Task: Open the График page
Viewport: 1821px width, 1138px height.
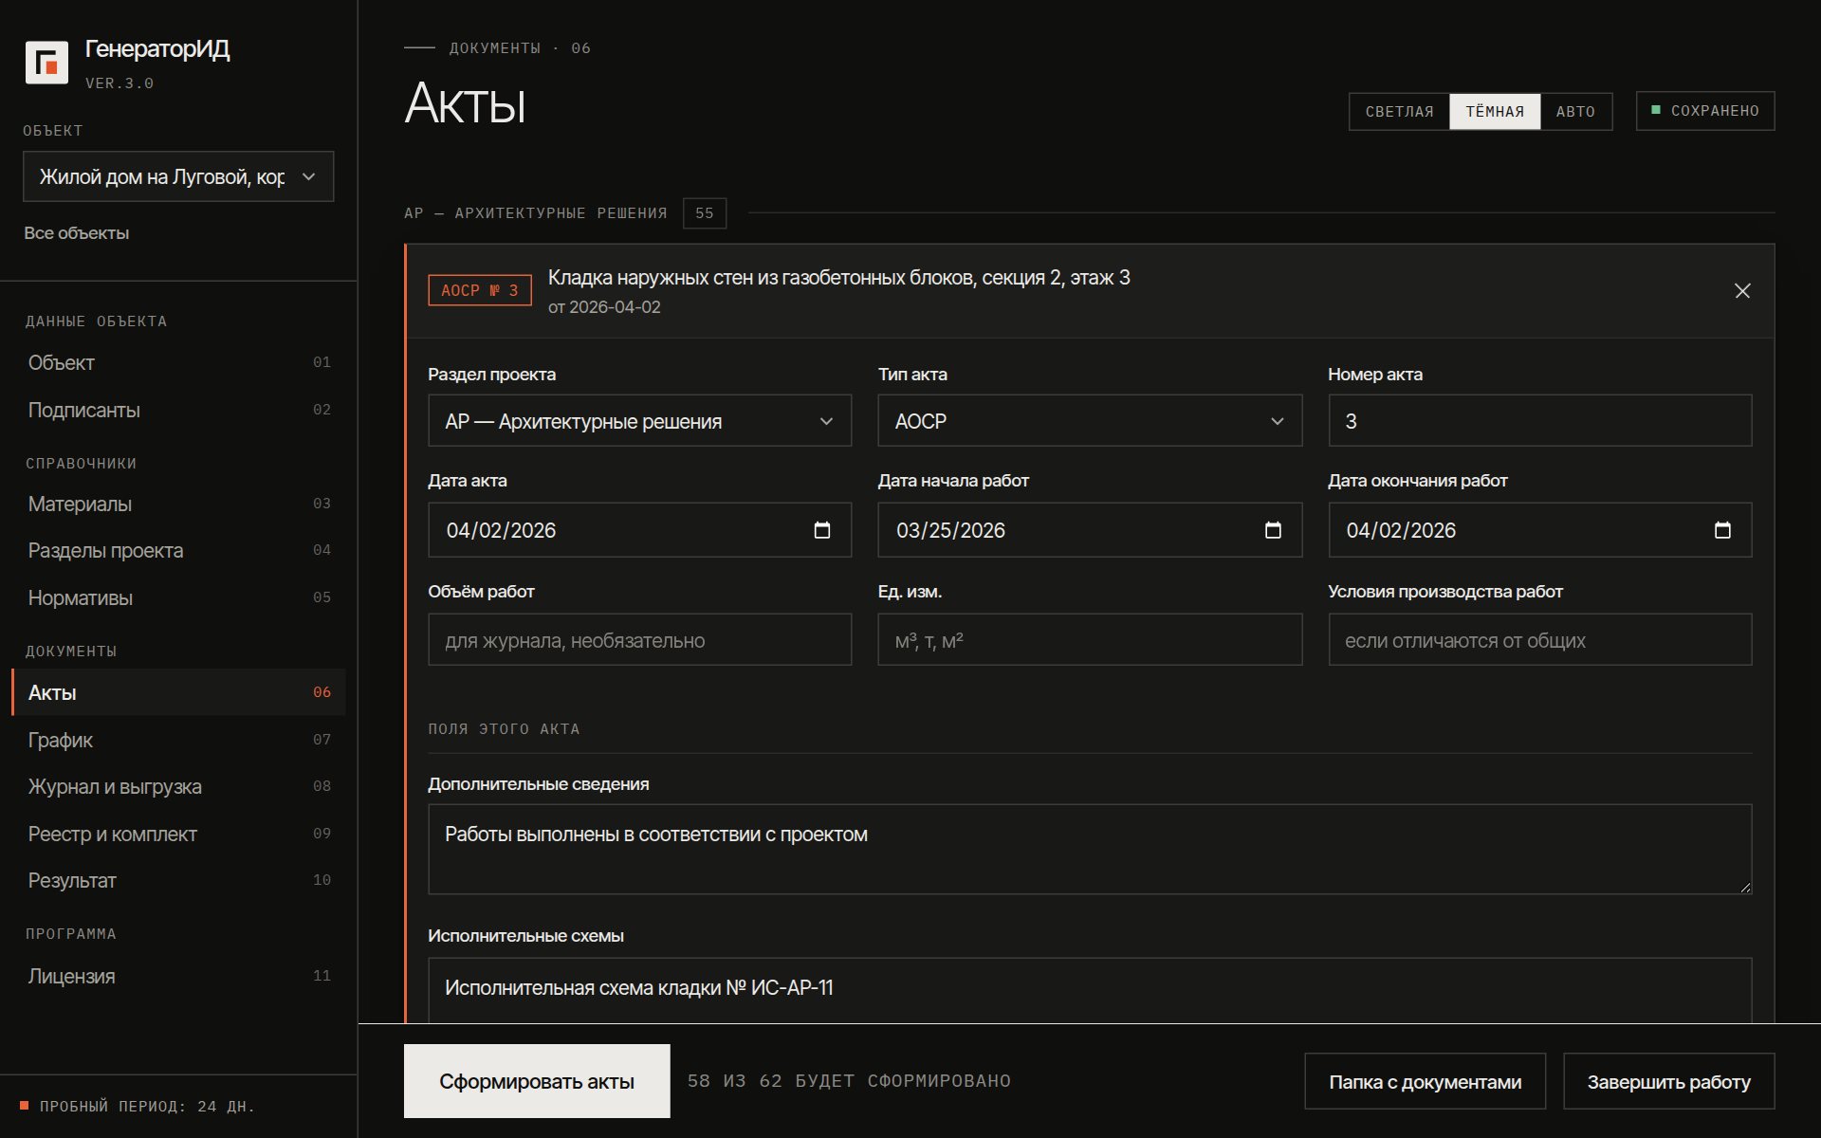Action: click(x=178, y=740)
